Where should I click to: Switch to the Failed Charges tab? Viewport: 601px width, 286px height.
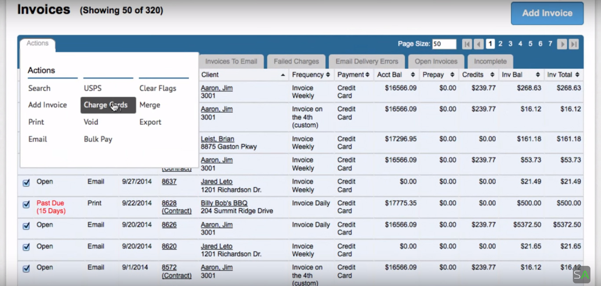[x=296, y=61]
